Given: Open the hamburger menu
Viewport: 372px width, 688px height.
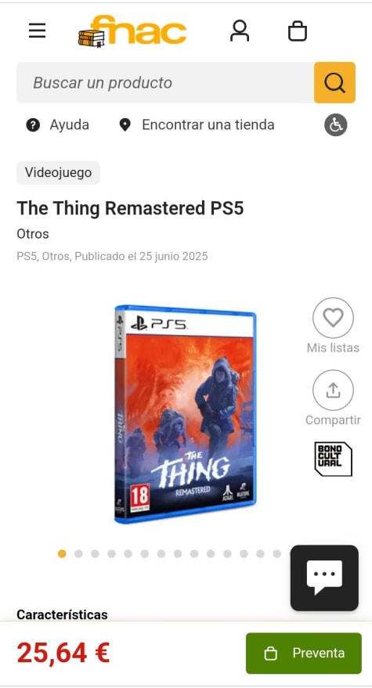Looking at the screenshot, I should point(38,31).
